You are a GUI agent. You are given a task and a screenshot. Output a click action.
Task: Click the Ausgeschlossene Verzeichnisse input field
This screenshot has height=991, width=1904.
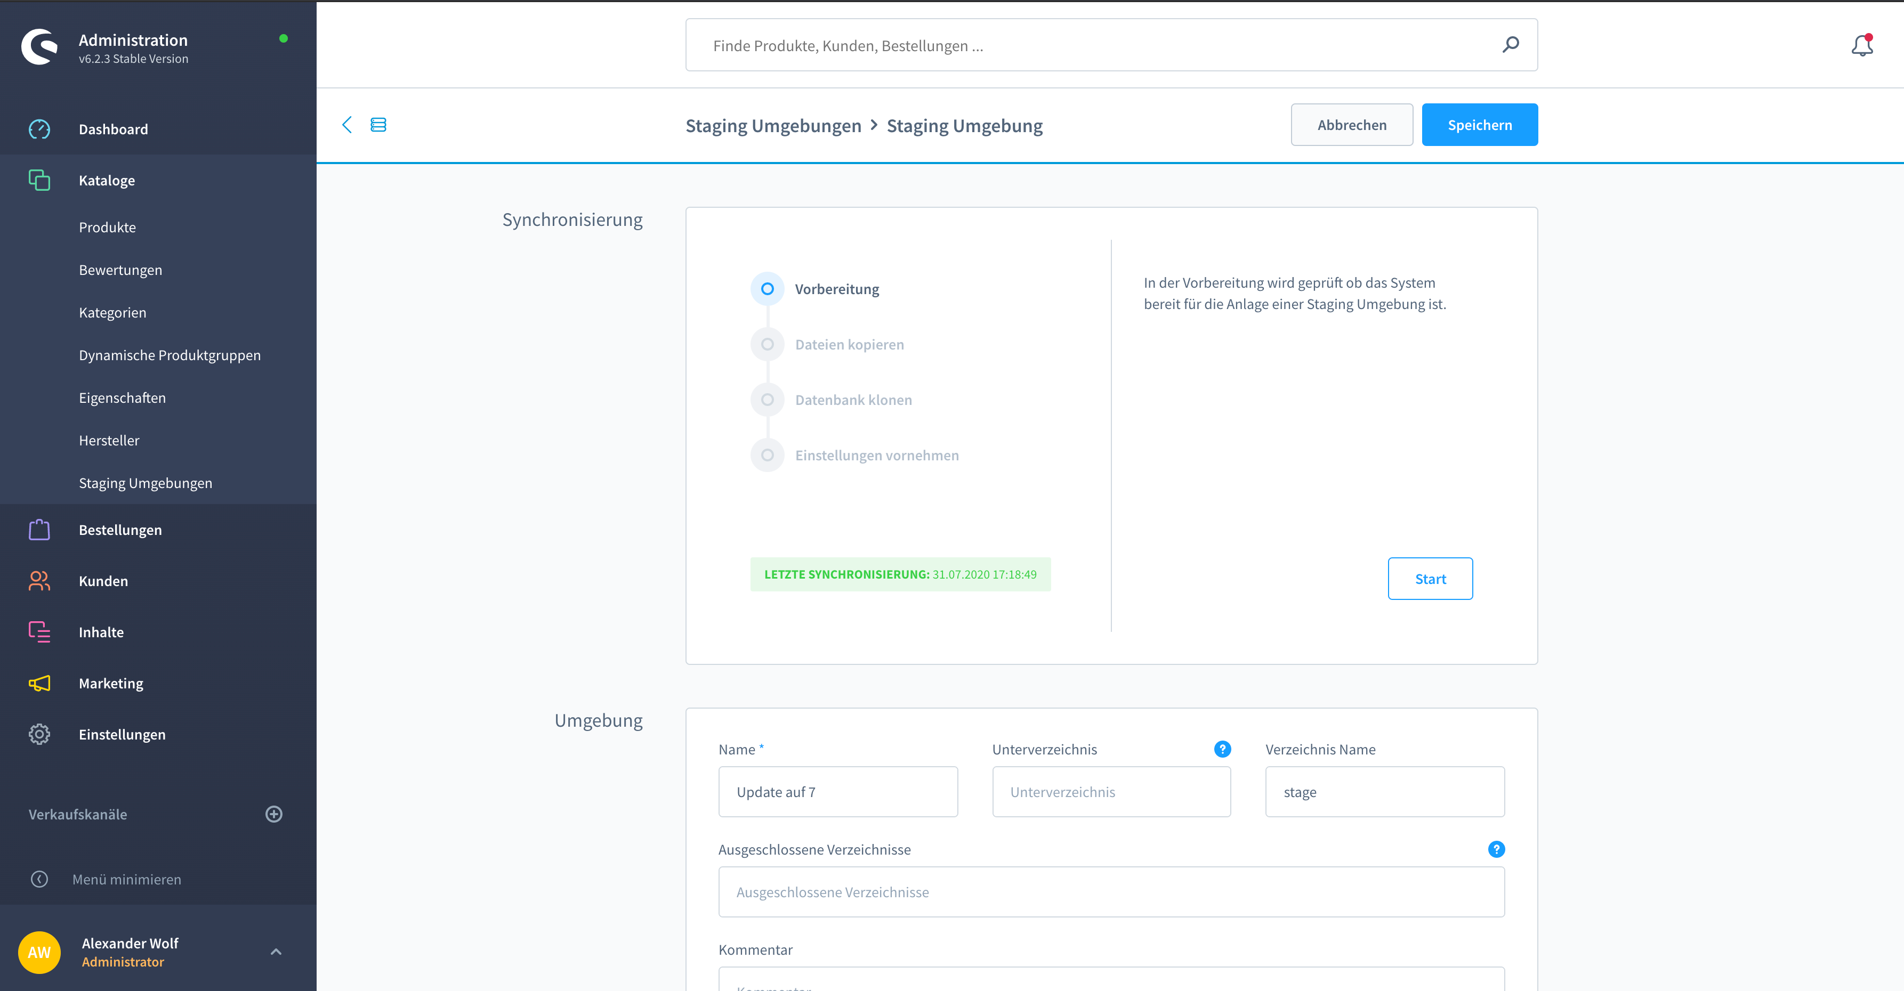[x=1112, y=892]
